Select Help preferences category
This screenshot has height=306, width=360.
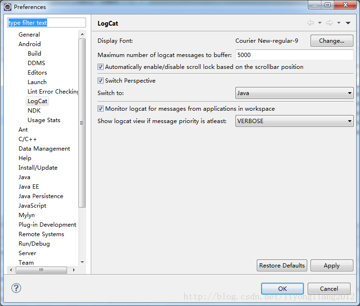(25, 158)
